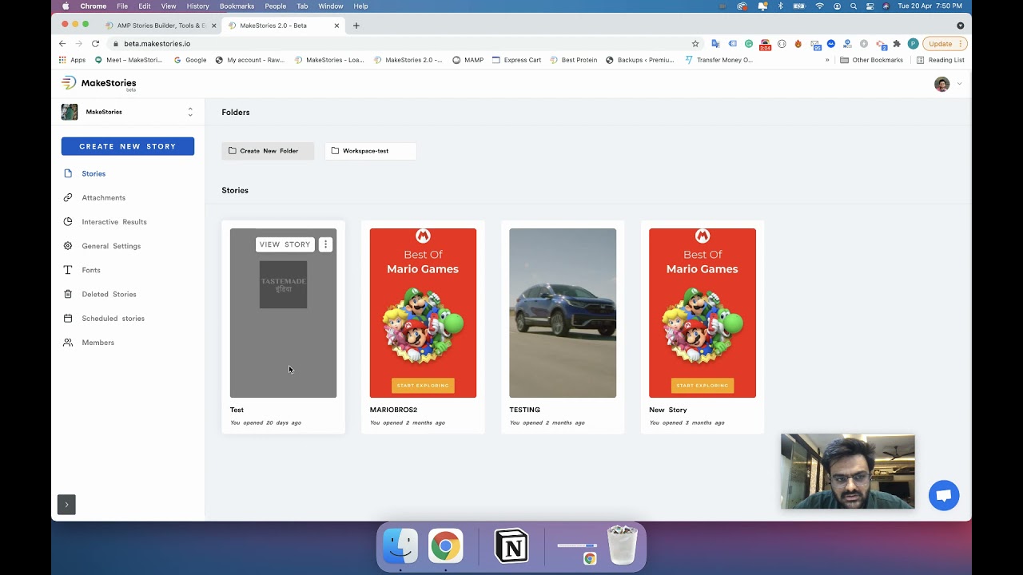Open the MARIOBROS2 story thumbnail
This screenshot has height=575, width=1023.
pyautogui.click(x=423, y=313)
